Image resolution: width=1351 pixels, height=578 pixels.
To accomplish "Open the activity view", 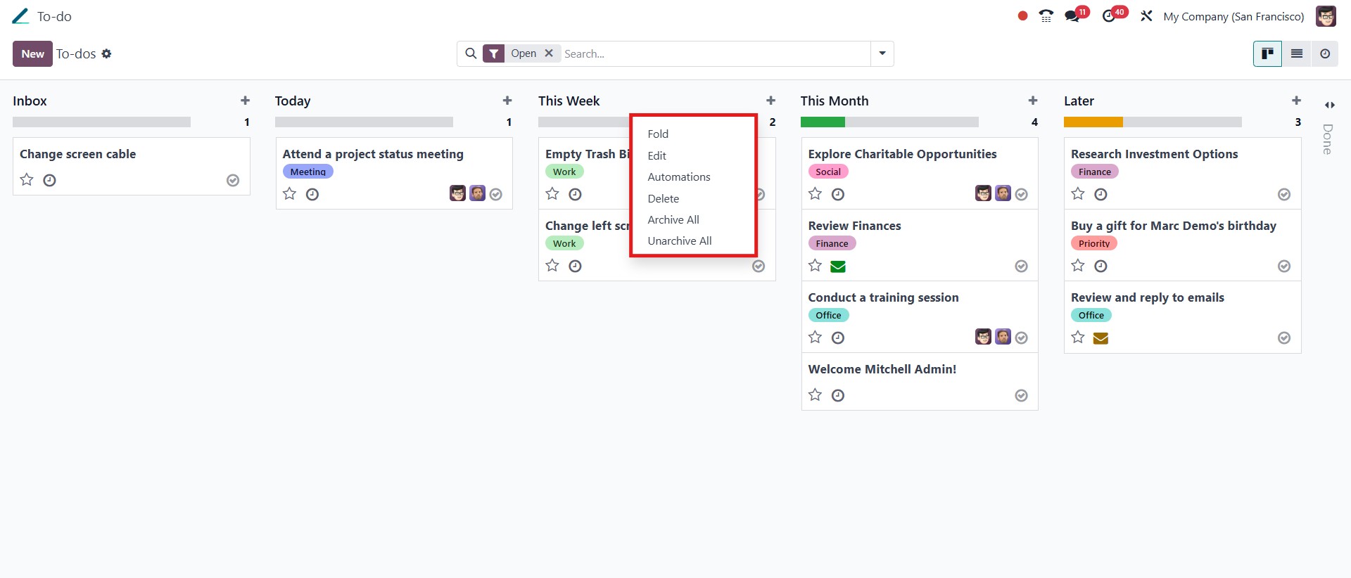I will [x=1324, y=54].
